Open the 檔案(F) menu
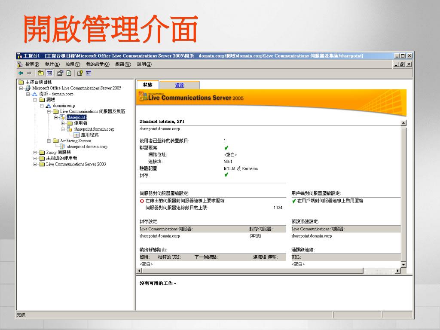 pyautogui.click(x=32, y=64)
